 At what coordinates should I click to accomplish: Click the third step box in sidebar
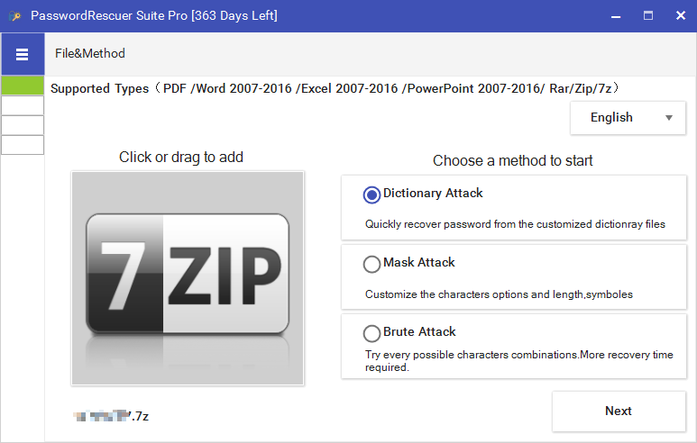click(x=23, y=125)
